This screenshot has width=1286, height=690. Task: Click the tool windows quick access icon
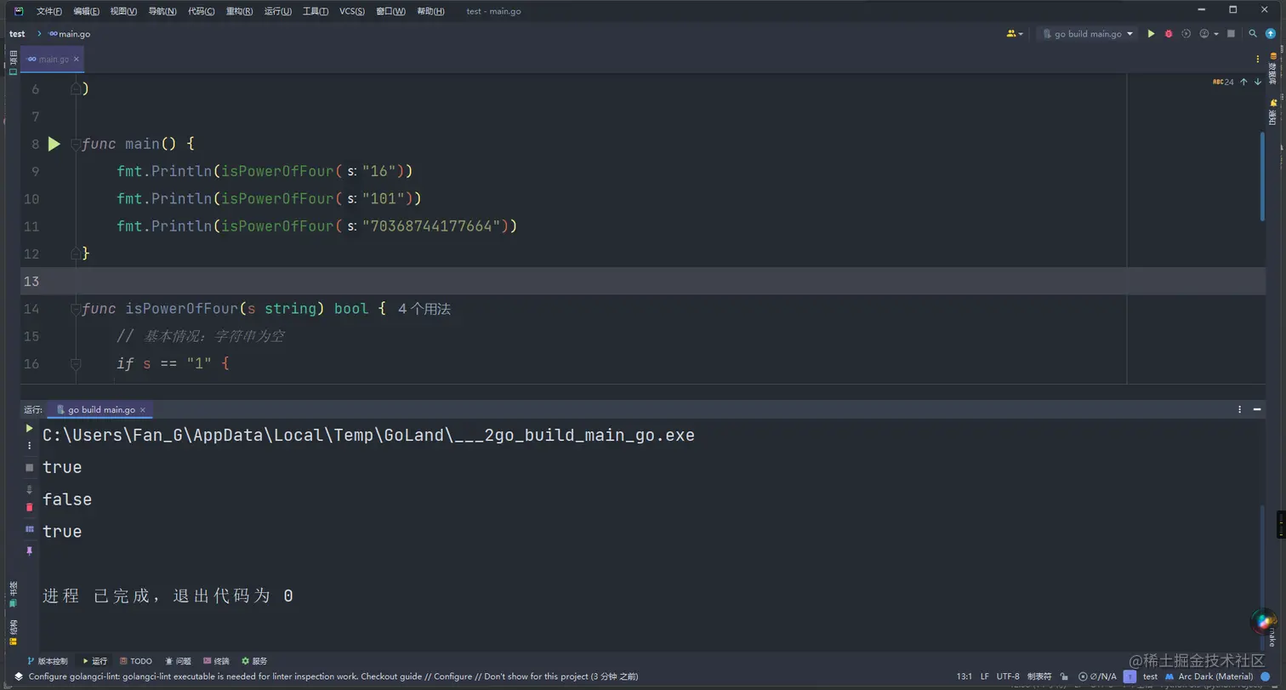click(x=18, y=676)
